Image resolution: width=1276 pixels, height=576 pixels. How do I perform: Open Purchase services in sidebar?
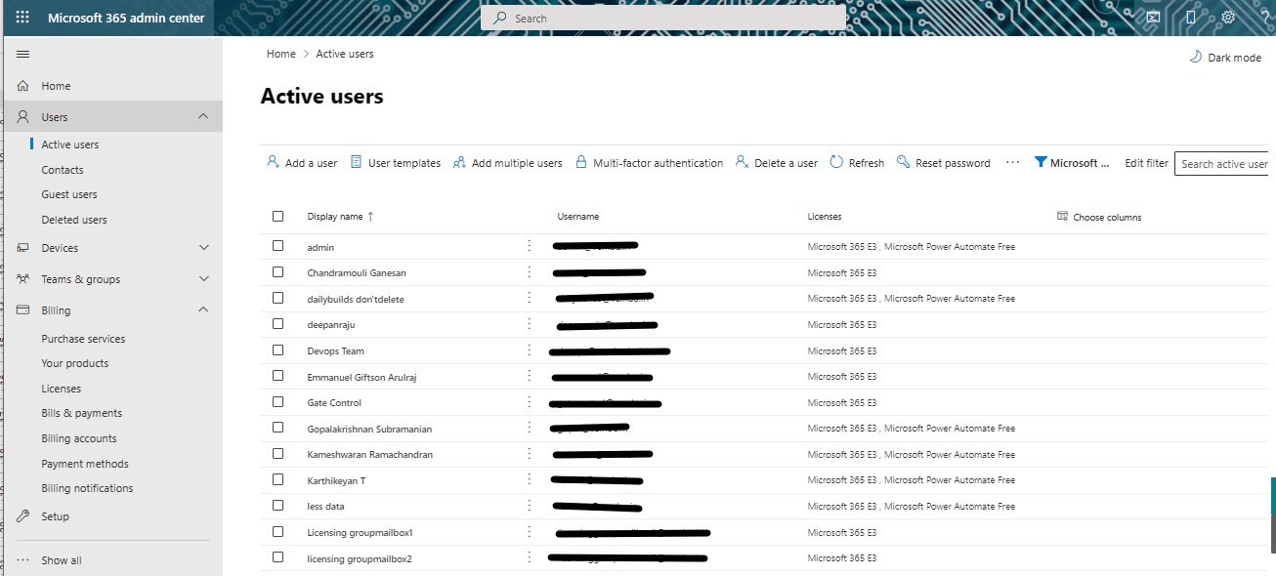pos(83,339)
